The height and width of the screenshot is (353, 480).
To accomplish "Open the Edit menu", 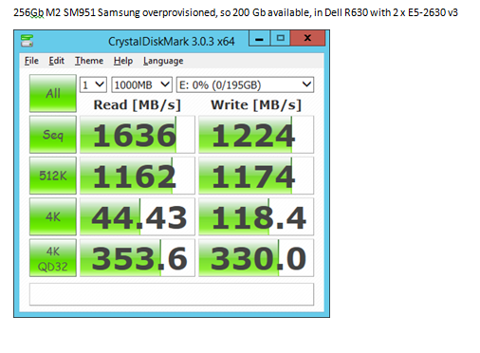I will (56, 61).
